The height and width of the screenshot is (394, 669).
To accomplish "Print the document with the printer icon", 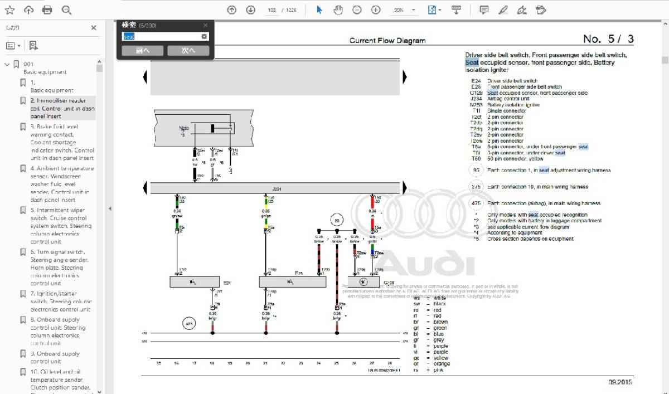I will [47, 10].
